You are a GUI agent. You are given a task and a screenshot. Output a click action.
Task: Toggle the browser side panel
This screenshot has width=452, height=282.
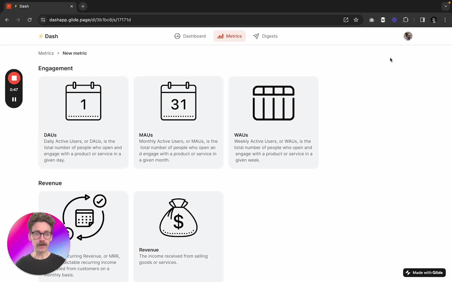pos(422,20)
